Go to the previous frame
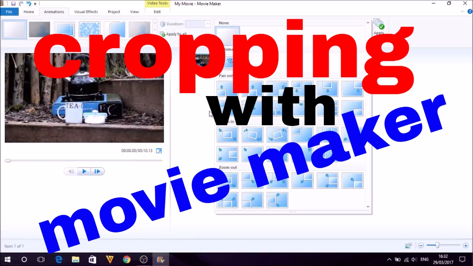This screenshot has height=266, width=473. tap(71, 171)
